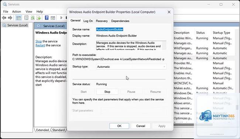The height and width of the screenshot is (139, 240).
Task: Click the Forward arrow in Services toolbar
Action: point(10,18)
